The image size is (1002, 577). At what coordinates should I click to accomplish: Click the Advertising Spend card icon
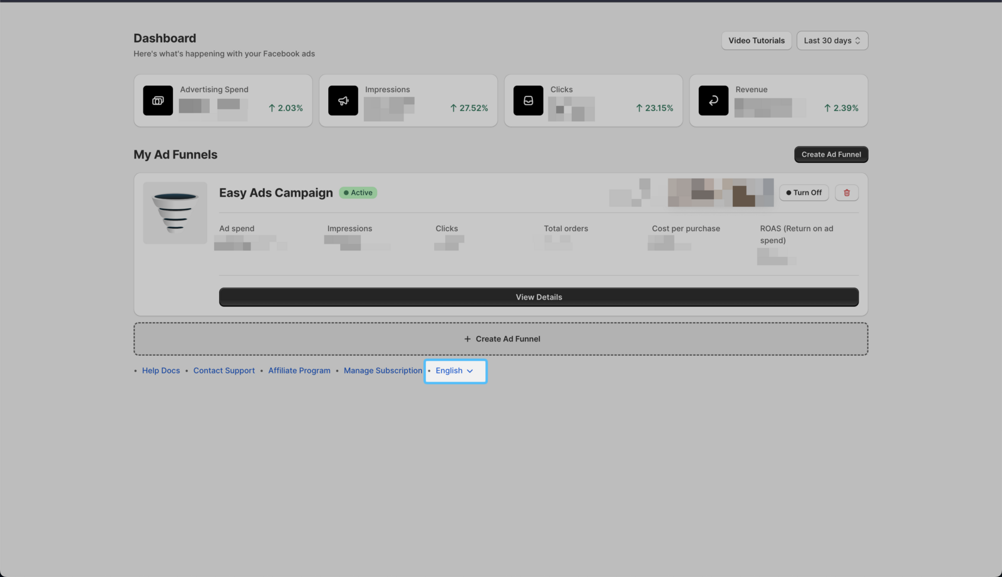(158, 101)
